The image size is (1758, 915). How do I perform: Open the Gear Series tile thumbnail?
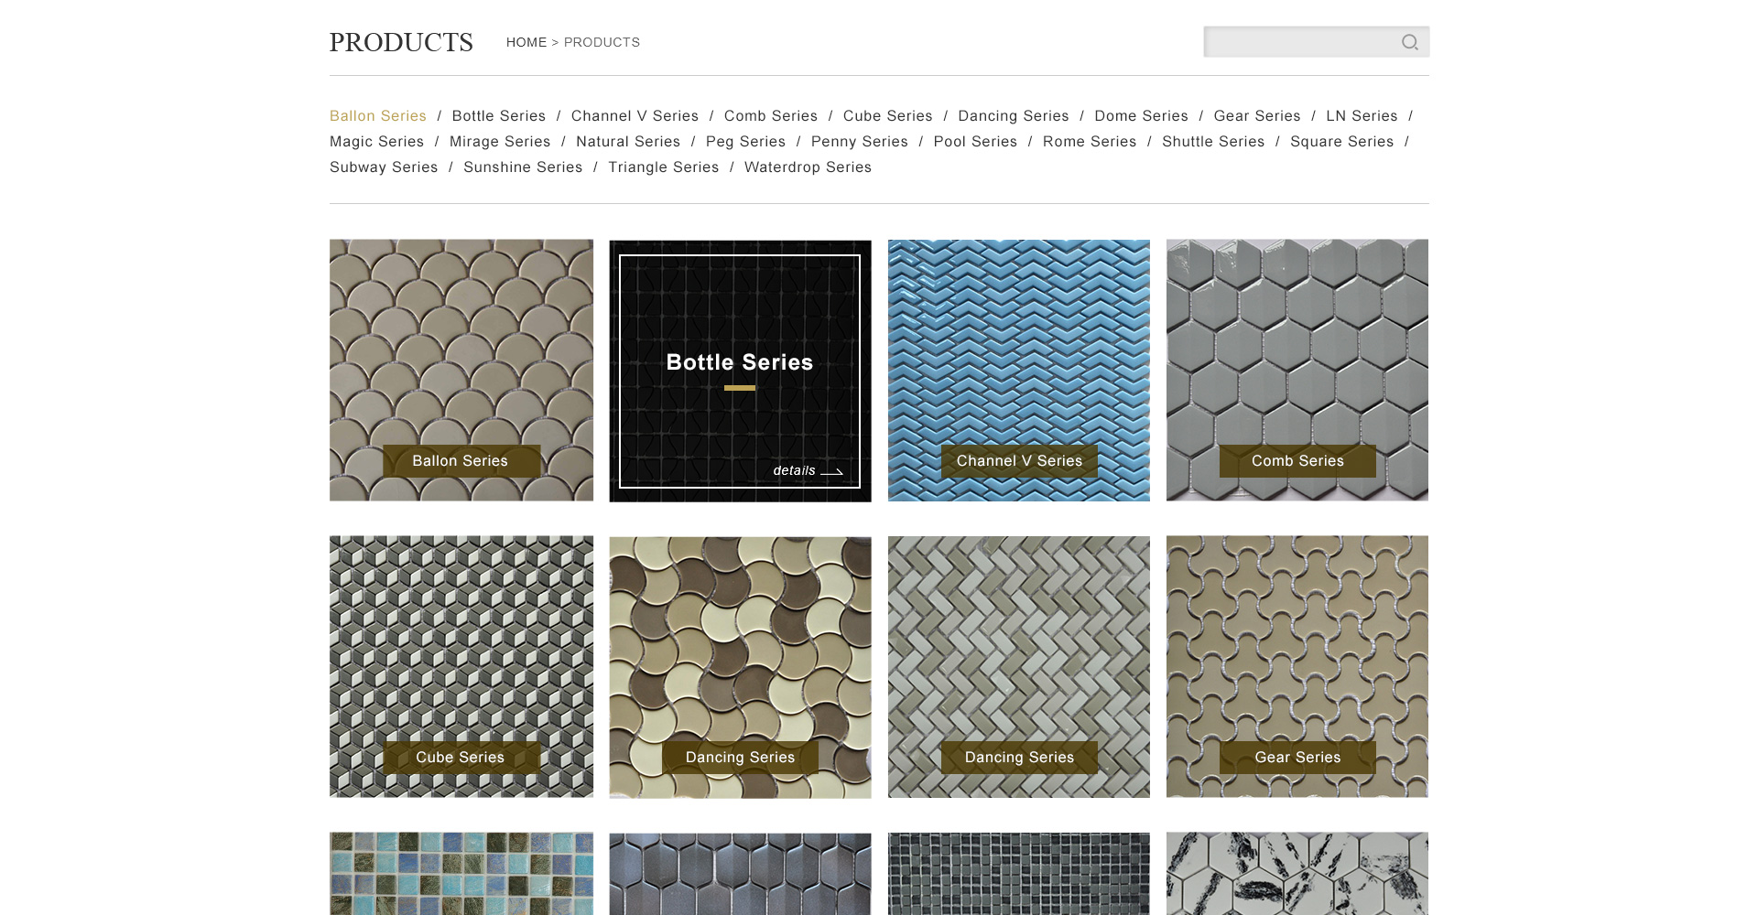[x=1297, y=666]
